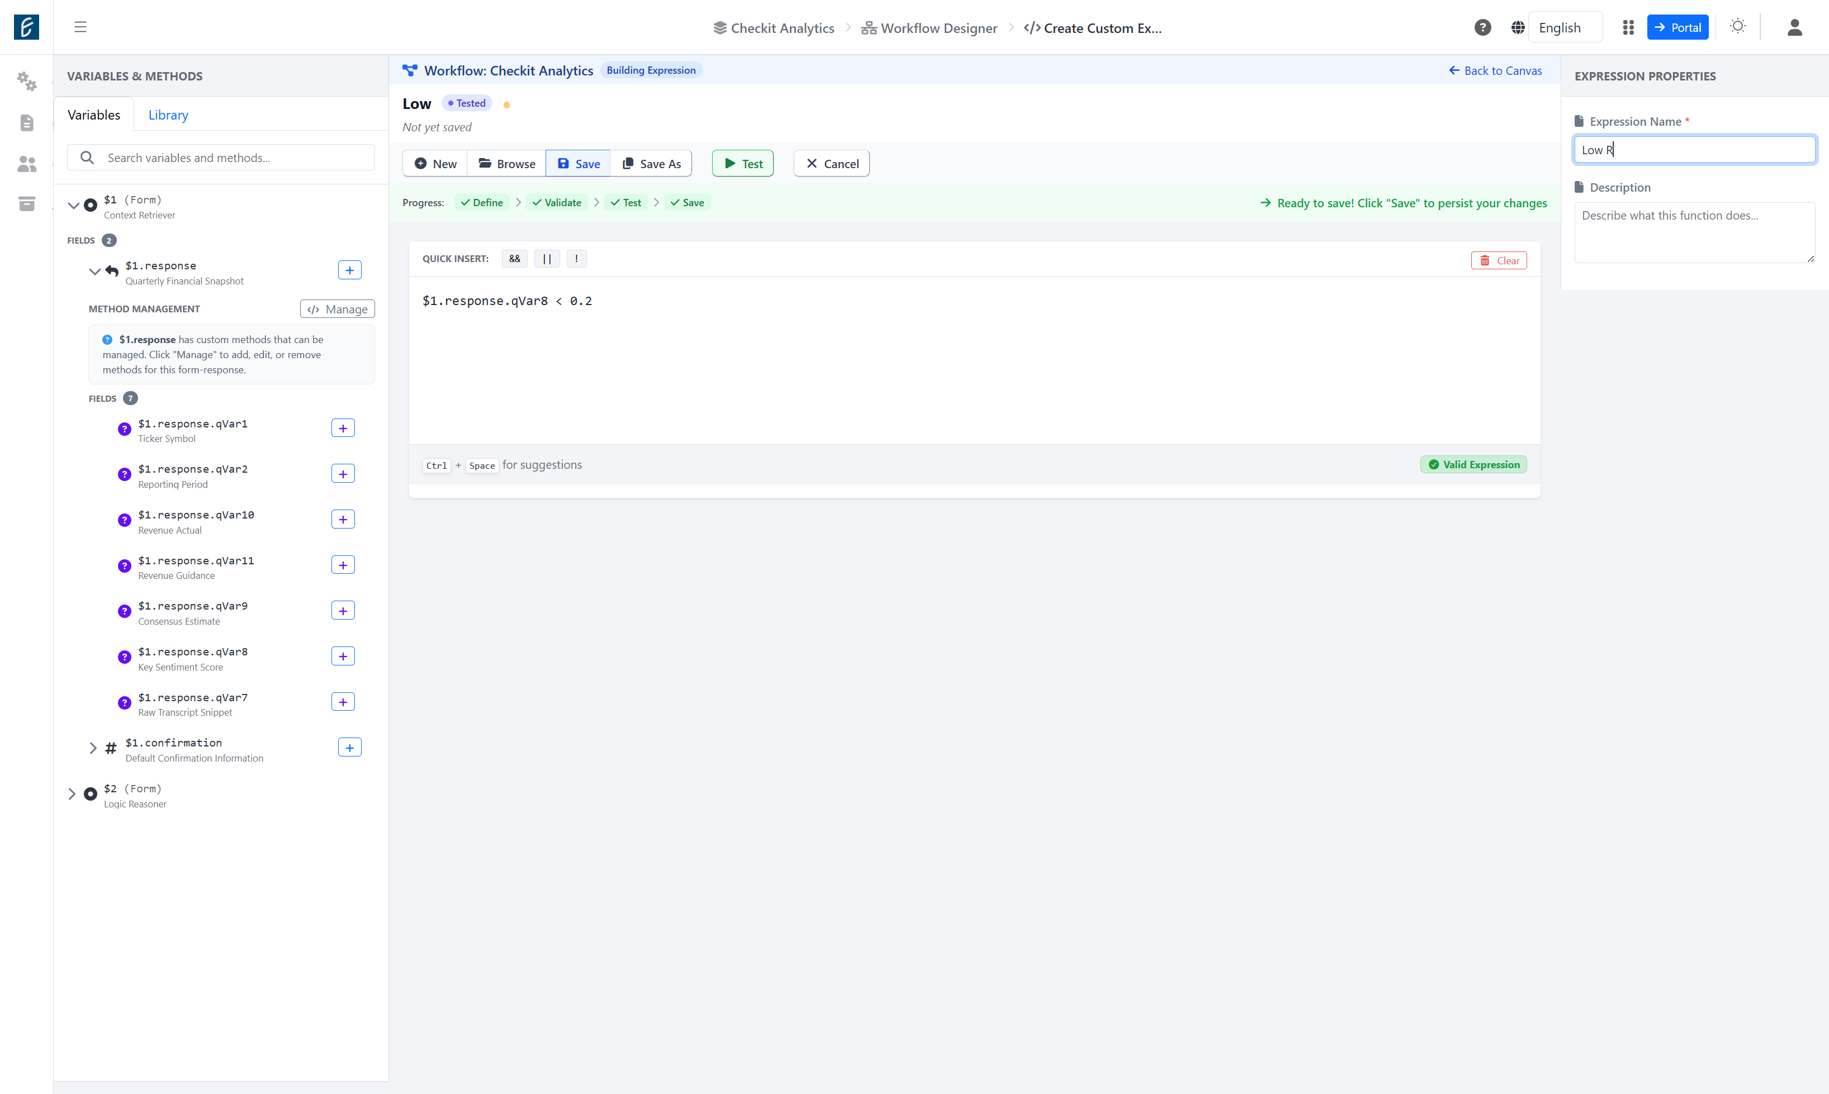Add $1.confirmation with plus button
1829x1094 pixels.
[x=349, y=748]
